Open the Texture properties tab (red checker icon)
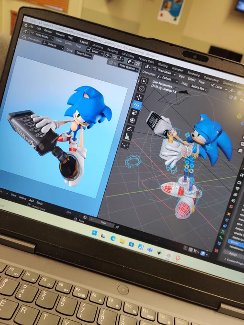 tap(217, 250)
